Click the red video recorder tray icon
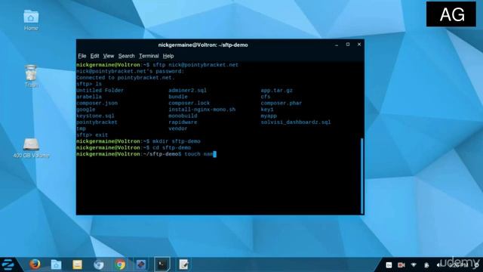The width and height of the screenshot is (483, 272). (x=401, y=265)
